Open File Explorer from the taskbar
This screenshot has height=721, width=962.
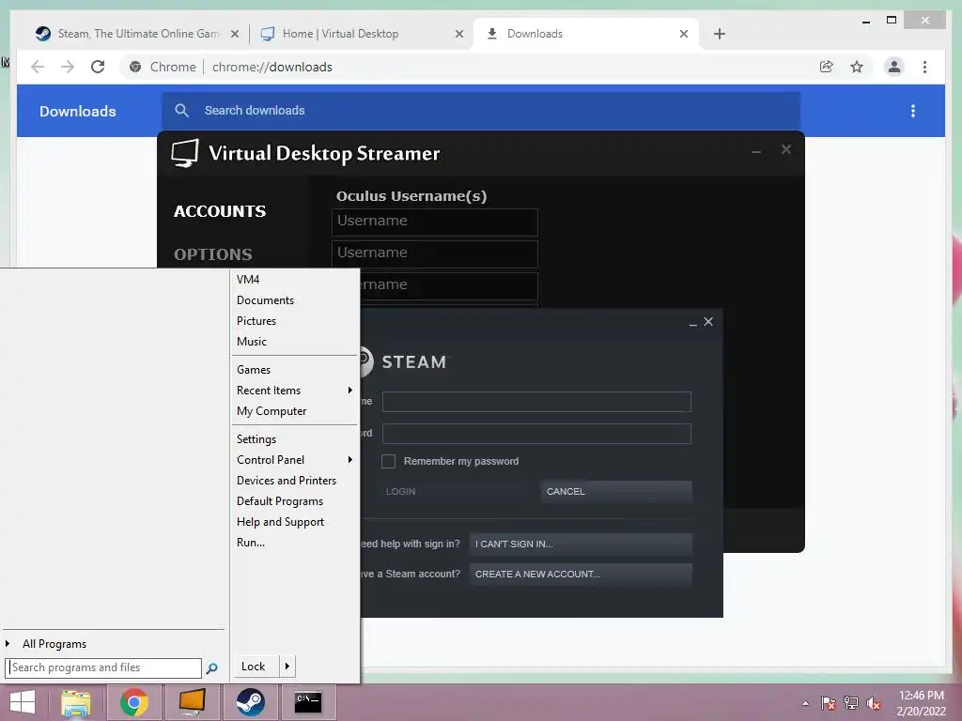pos(75,702)
